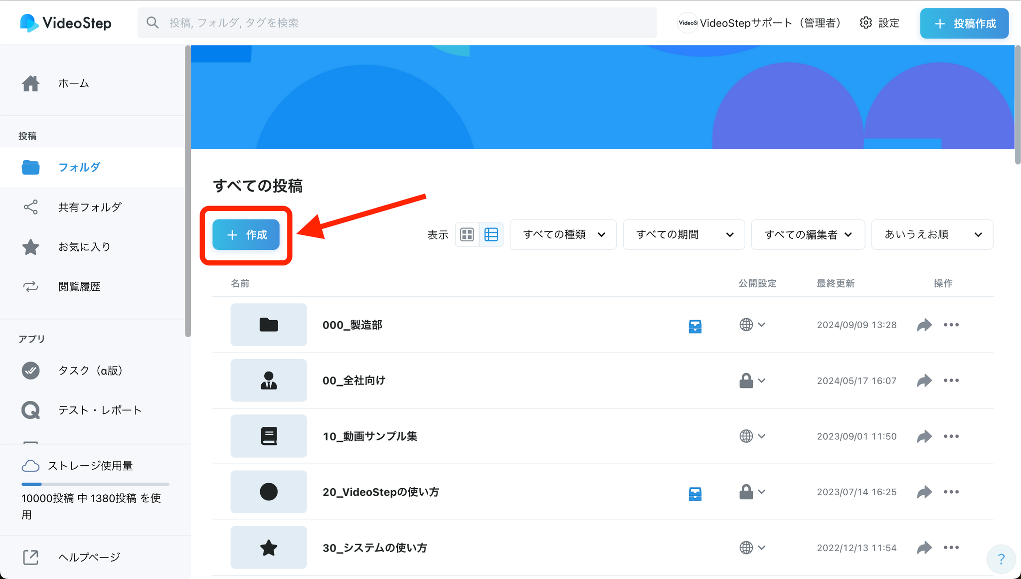
Task: Open three-dot menu for 00_全社向け
Action: coord(951,381)
